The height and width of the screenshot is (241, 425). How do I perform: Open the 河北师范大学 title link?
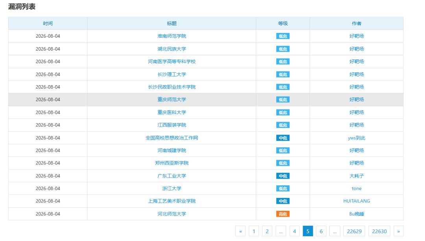[172, 214]
